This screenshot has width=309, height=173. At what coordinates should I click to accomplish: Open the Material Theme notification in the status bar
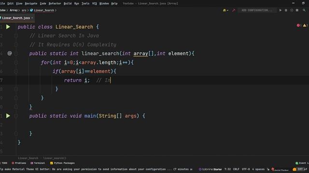97,169
